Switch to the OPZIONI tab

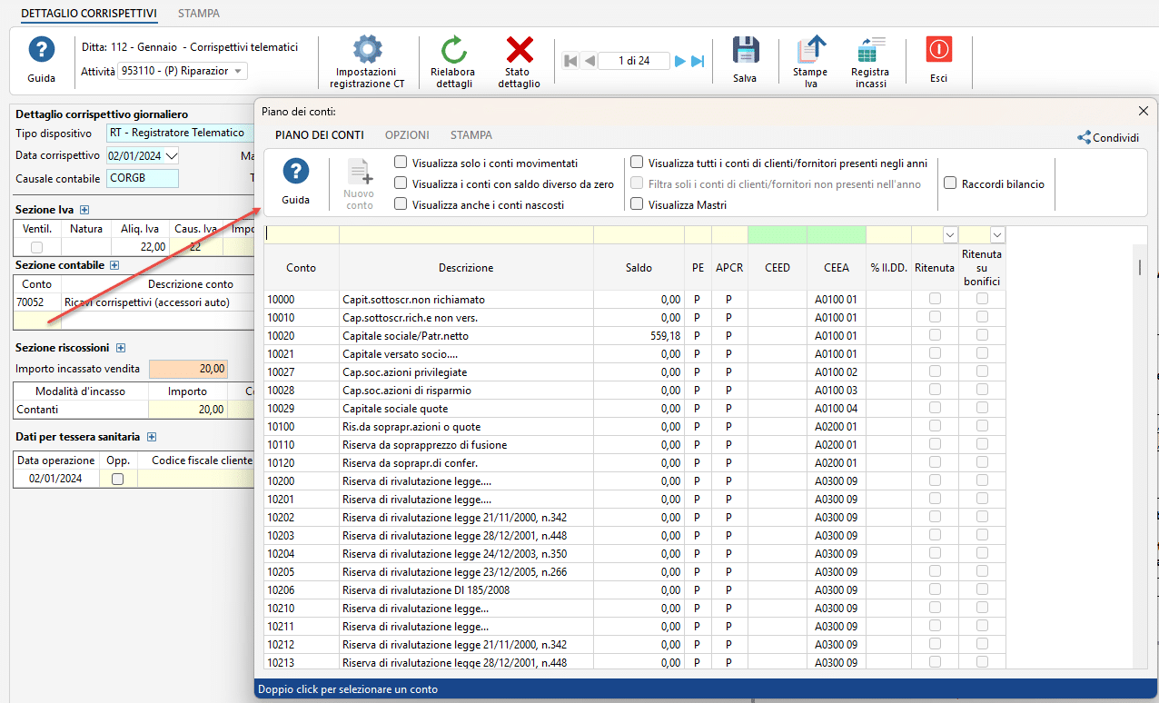click(407, 135)
